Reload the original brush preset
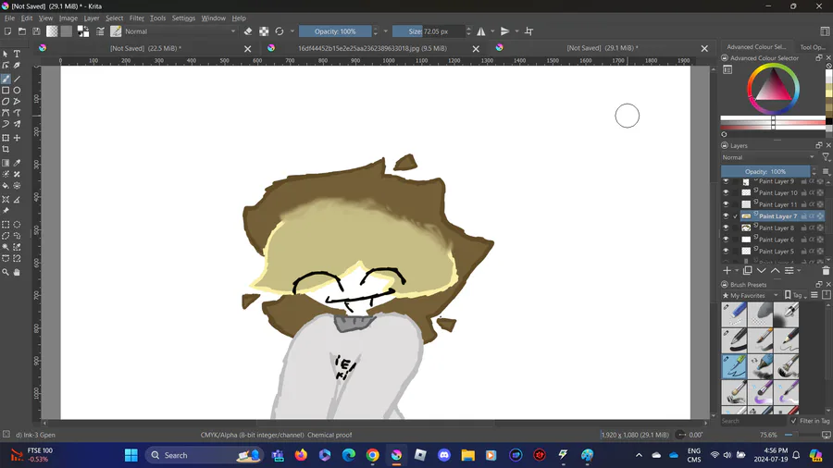 click(x=280, y=31)
